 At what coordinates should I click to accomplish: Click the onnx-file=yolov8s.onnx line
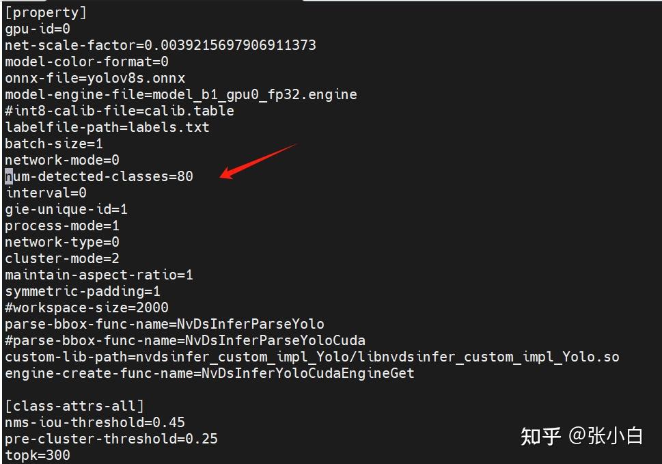click(x=95, y=78)
